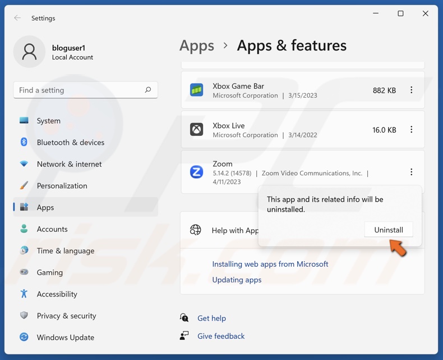Go back using the back arrow

(x=17, y=18)
